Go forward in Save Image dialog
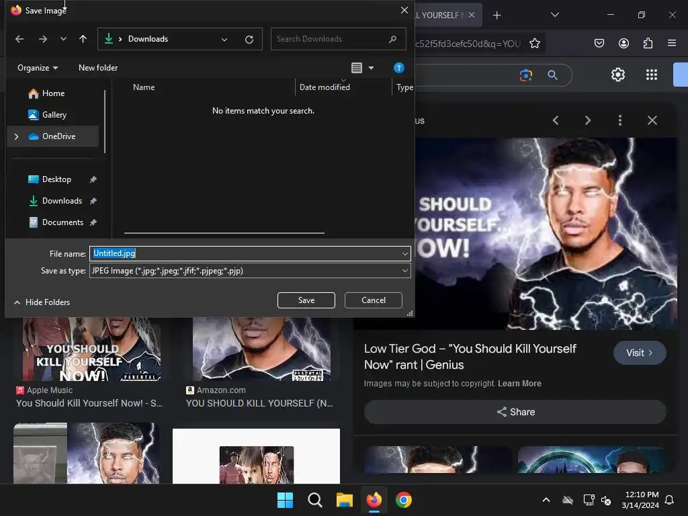The height and width of the screenshot is (516, 688). tap(42, 39)
